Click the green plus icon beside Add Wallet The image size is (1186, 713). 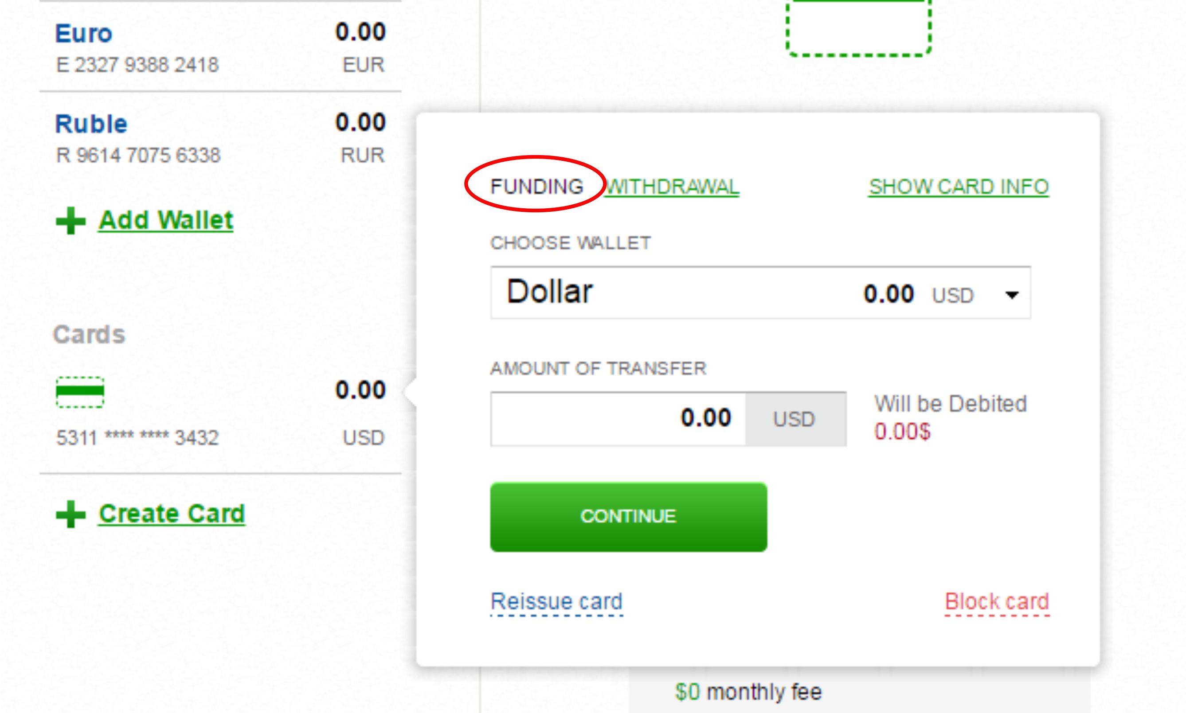point(70,221)
